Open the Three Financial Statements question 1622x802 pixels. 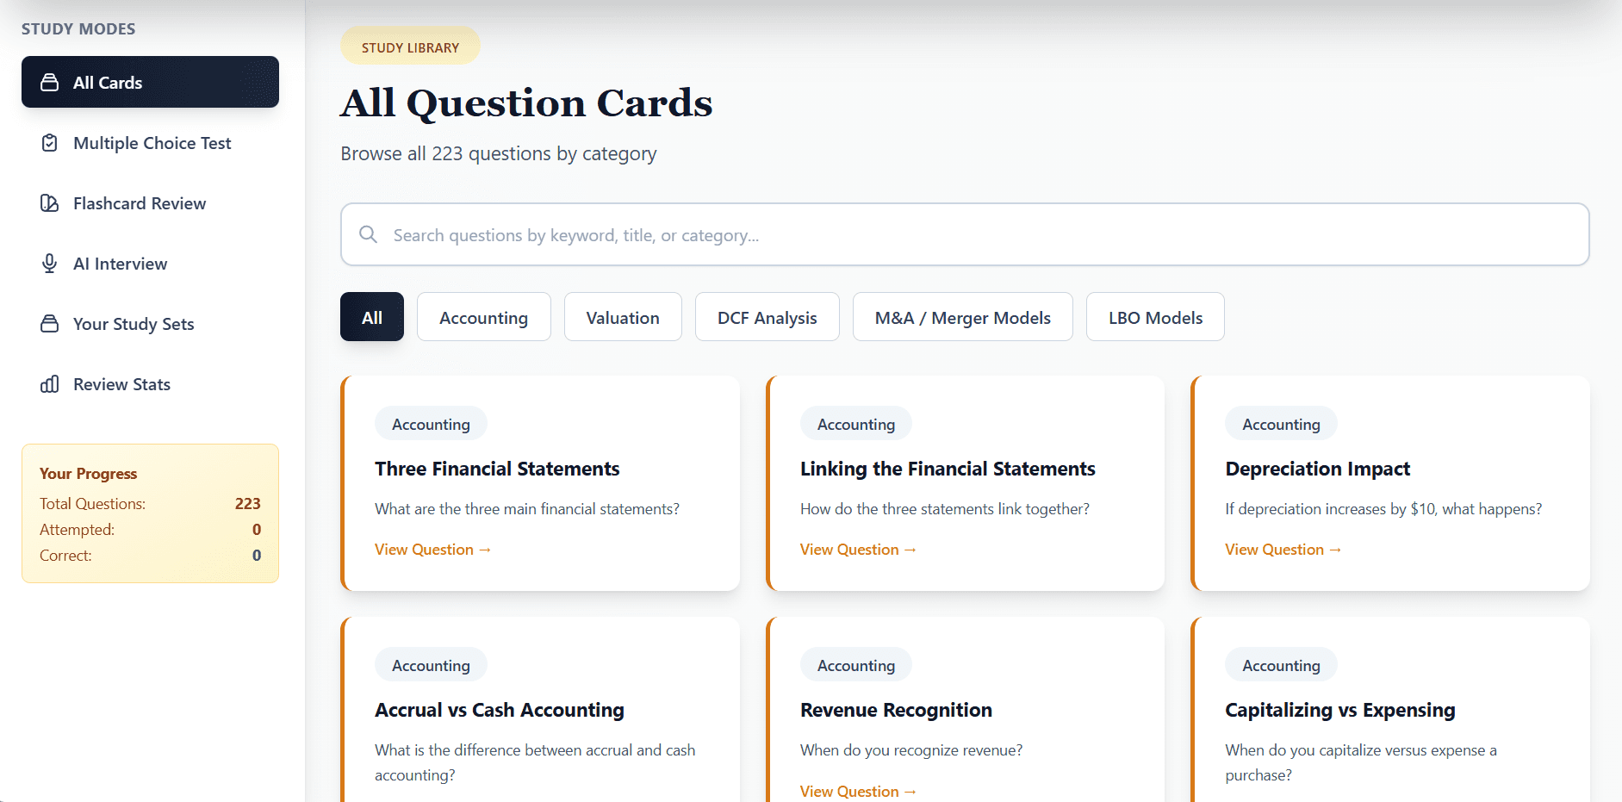pos(432,549)
